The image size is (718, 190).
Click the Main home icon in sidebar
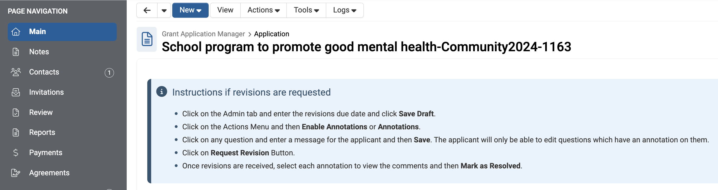tap(16, 32)
